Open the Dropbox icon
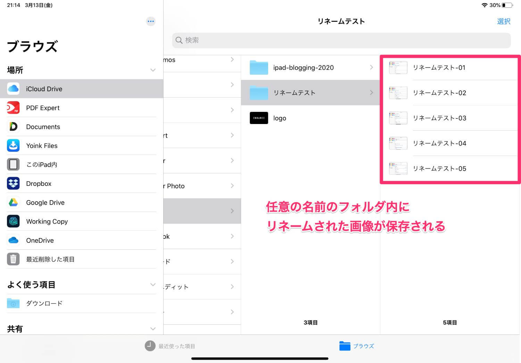This screenshot has height=363, width=521. (13, 183)
